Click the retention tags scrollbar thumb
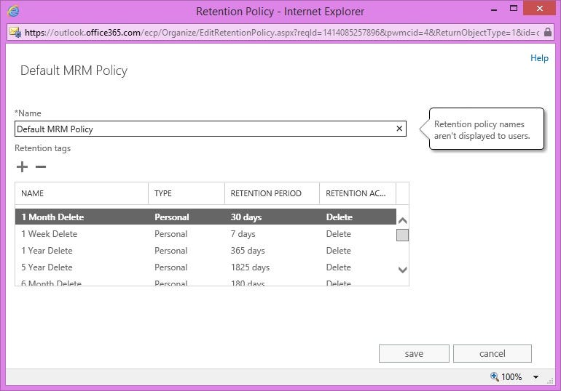The height and width of the screenshot is (391, 561). [402, 235]
